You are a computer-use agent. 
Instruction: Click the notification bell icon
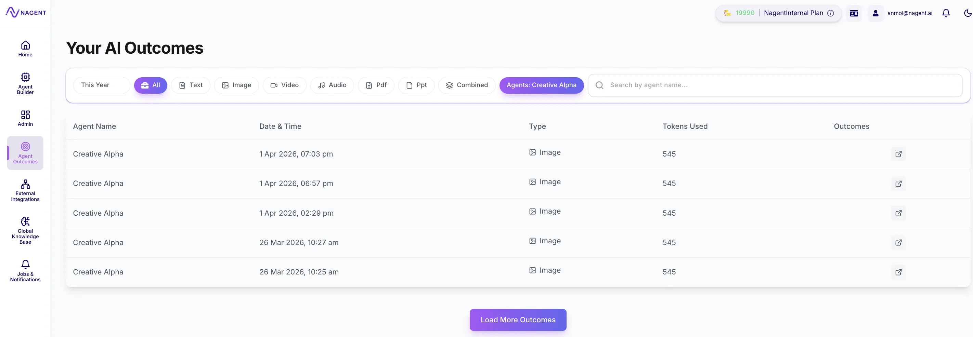pyautogui.click(x=945, y=13)
